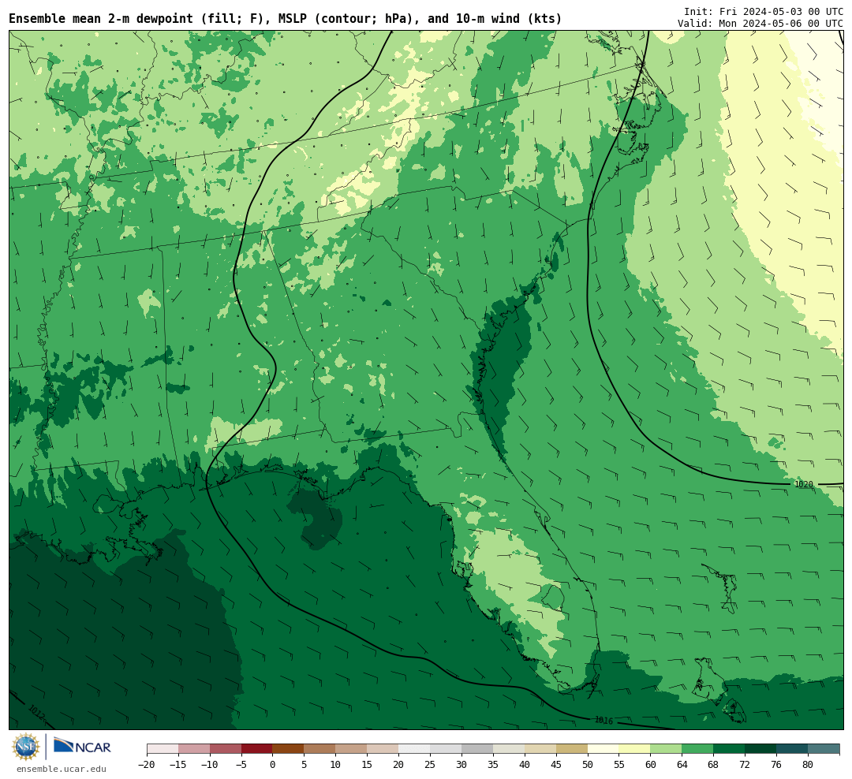Click the 80 colorbar tick label
The height and width of the screenshot is (779, 852).
(x=808, y=765)
